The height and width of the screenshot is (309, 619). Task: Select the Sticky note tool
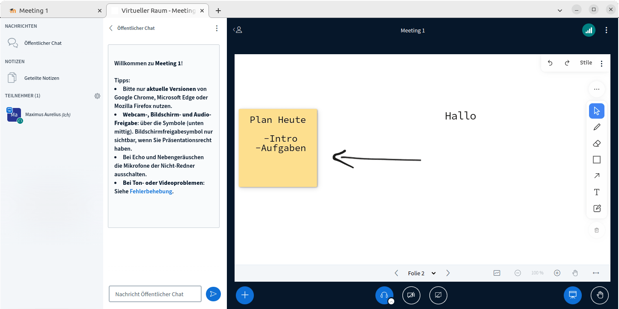click(x=597, y=208)
